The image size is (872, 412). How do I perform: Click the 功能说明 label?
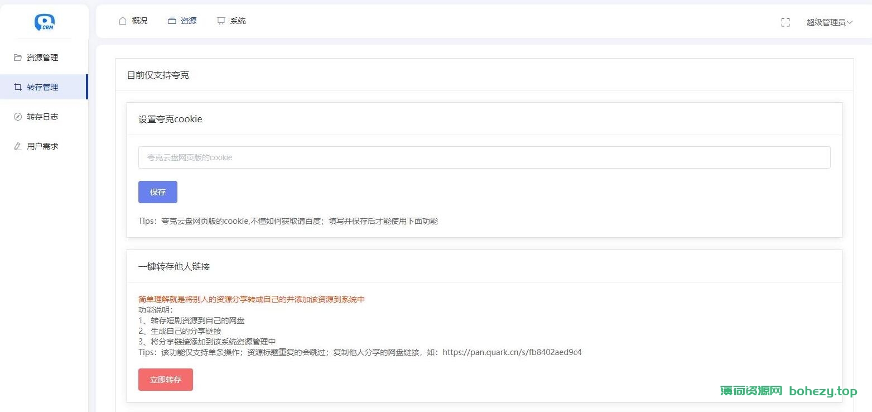(156, 310)
